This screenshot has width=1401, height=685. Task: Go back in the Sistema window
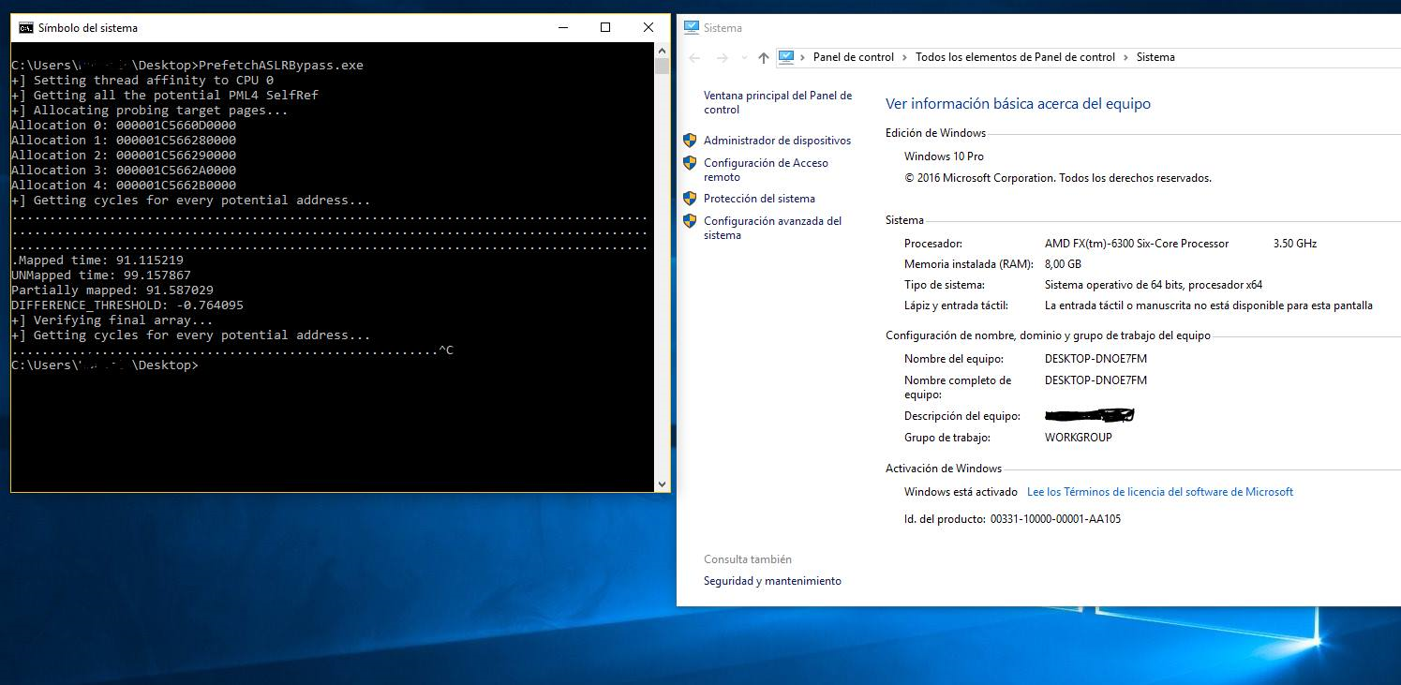(694, 57)
